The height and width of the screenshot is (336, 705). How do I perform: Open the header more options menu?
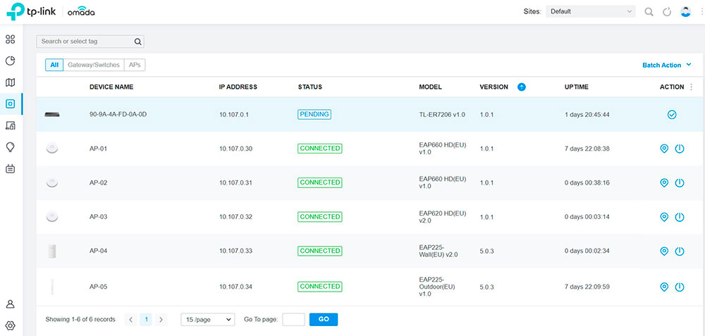[701, 12]
